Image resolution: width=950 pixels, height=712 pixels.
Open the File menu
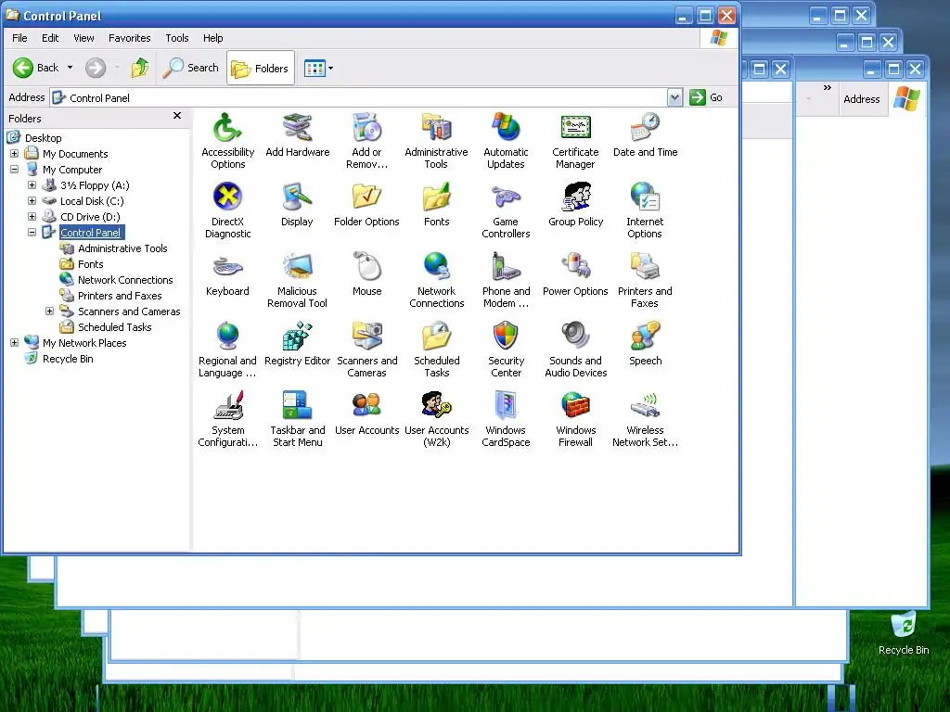[x=19, y=38]
